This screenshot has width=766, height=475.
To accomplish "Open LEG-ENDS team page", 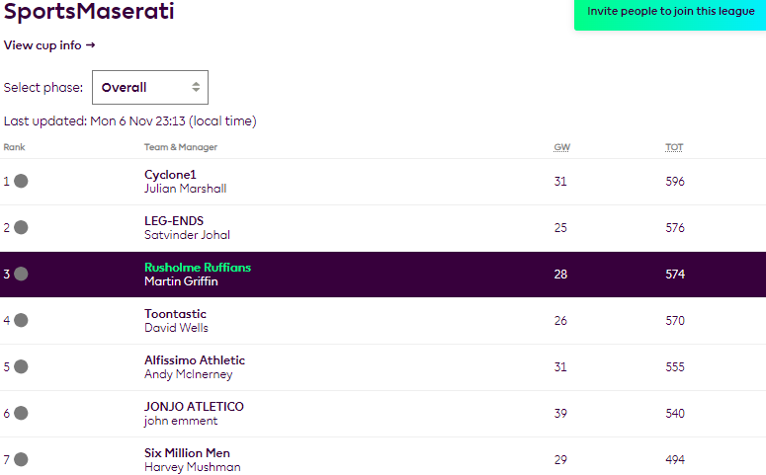I will tap(174, 221).
